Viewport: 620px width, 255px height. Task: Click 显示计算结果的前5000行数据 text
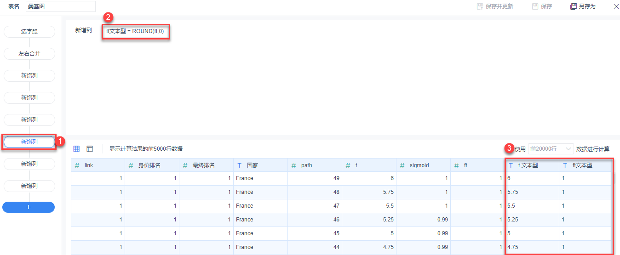[x=146, y=149]
